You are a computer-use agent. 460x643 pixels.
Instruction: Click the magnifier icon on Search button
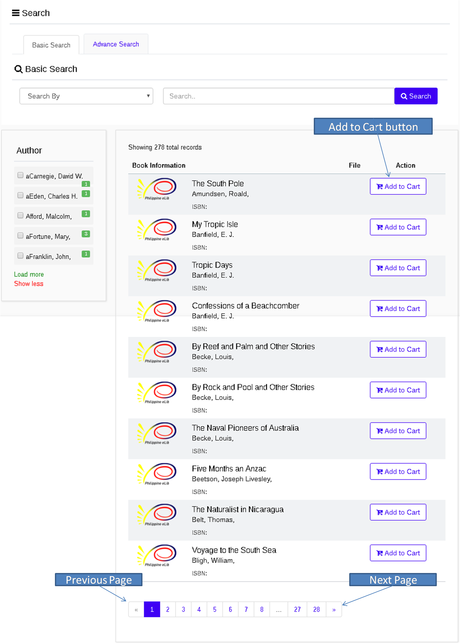pos(404,96)
